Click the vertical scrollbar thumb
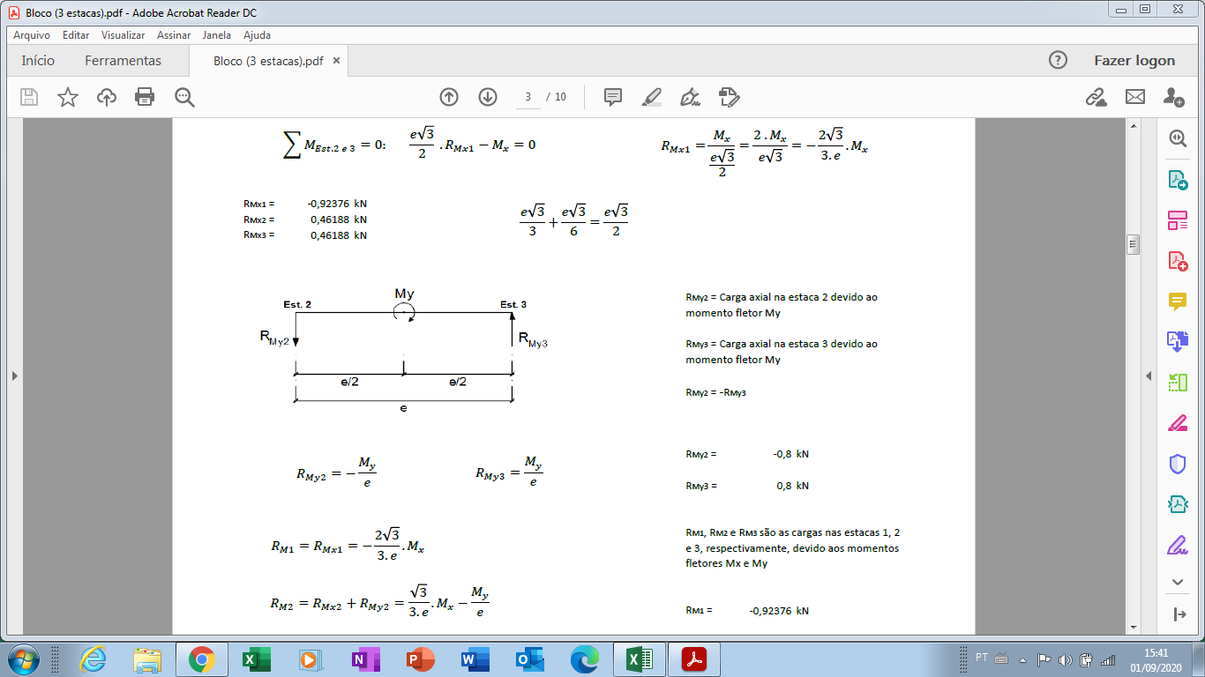This screenshot has height=677, width=1205. pyautogui.click(x=1134, y=244)
